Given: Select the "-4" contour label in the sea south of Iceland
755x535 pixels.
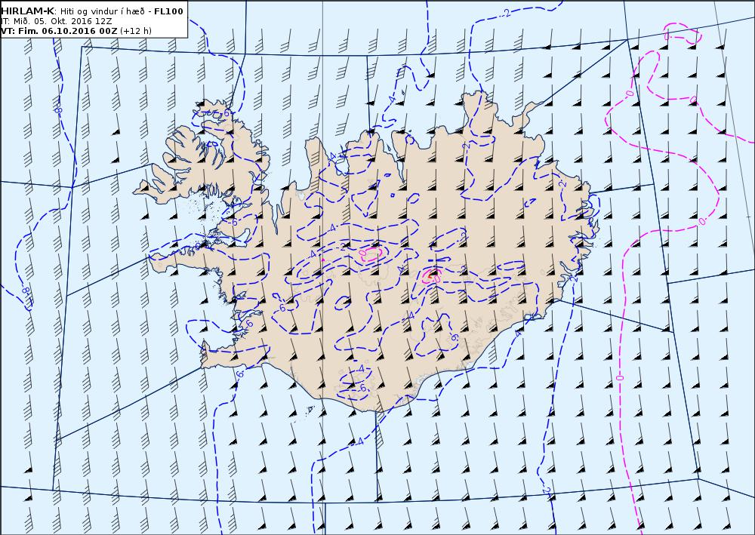Looking at the screenshot, I should click(359, 441).
